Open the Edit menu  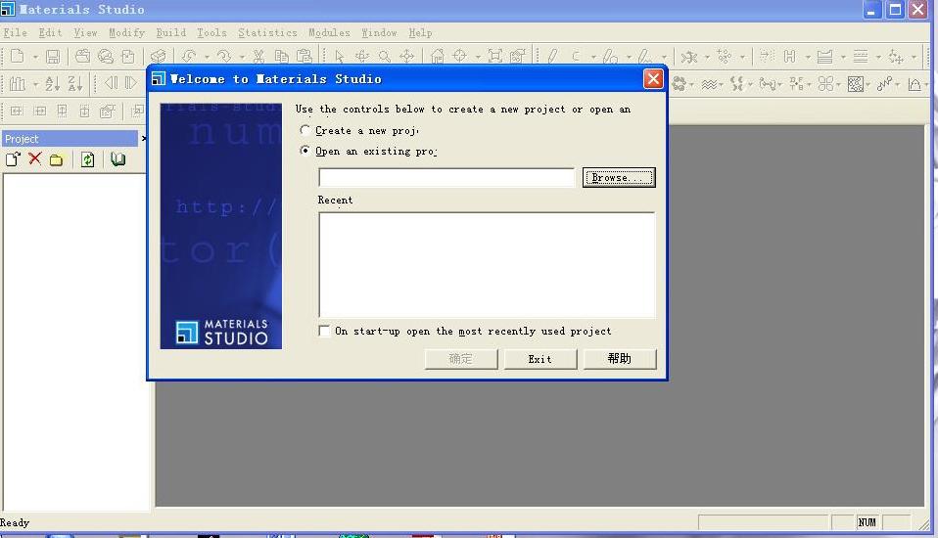pyautogui.click(x=50, y=32)
